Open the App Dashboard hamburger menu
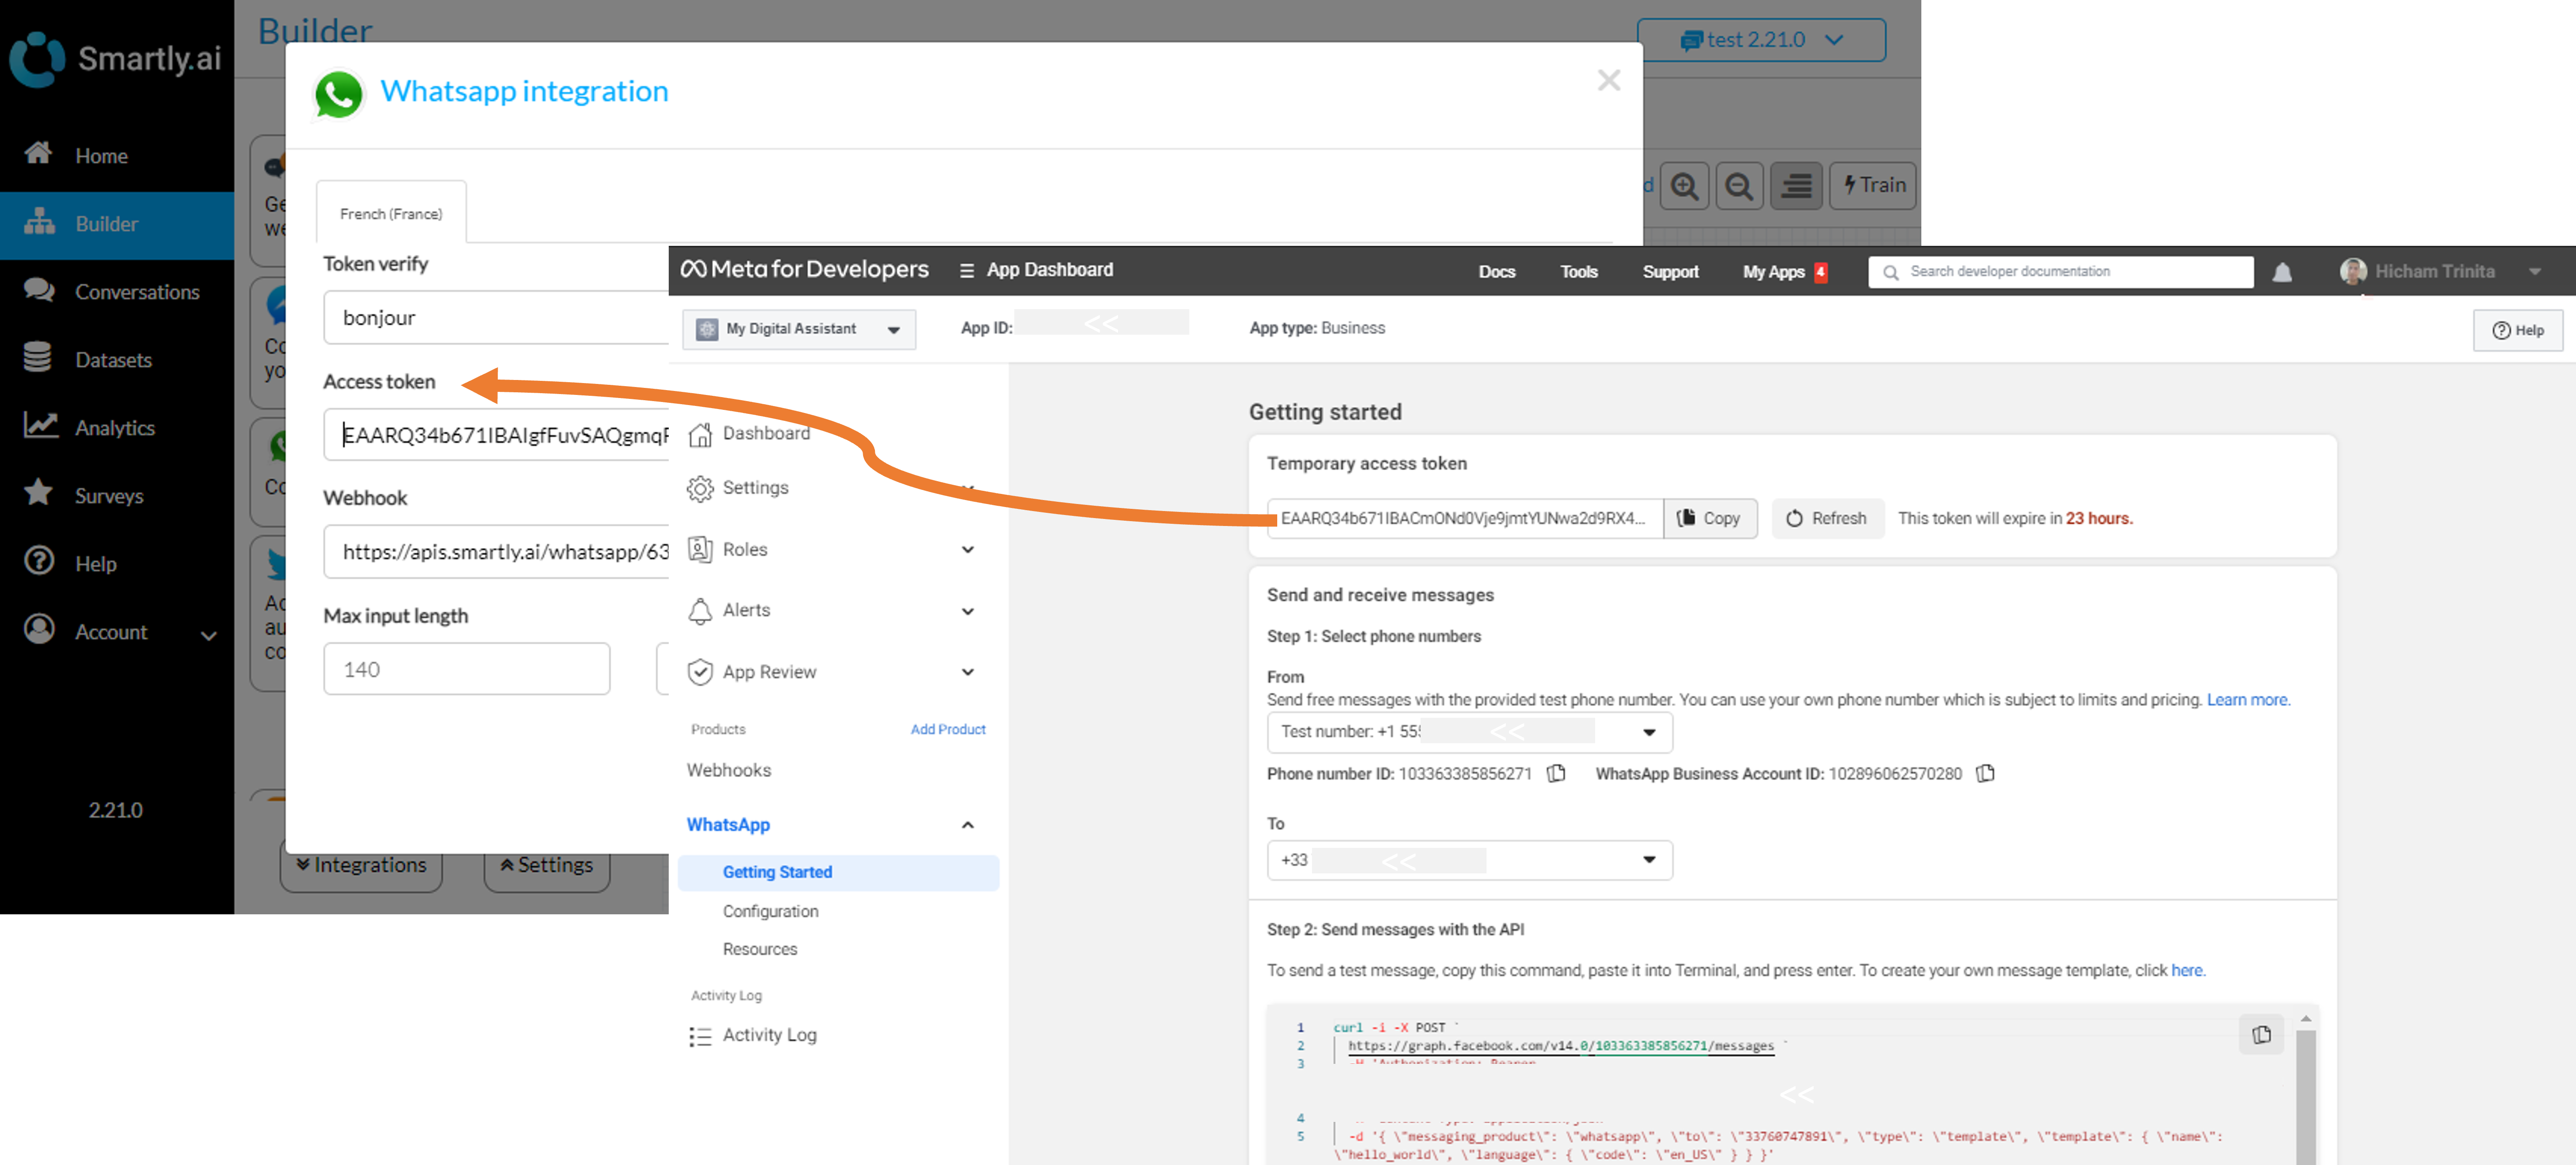Screen dimensions: 2576x1165 tap(966, 270)
